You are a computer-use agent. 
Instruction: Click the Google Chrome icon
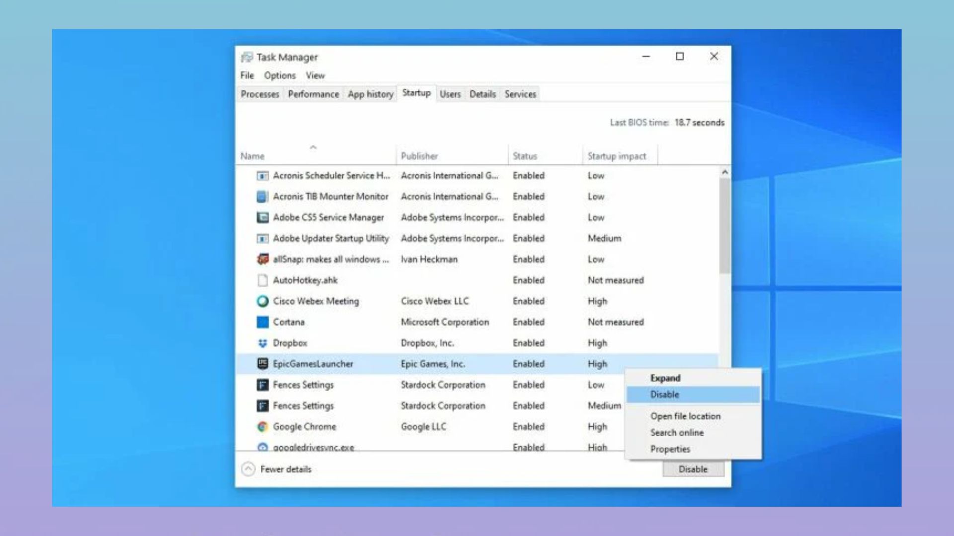262,427
